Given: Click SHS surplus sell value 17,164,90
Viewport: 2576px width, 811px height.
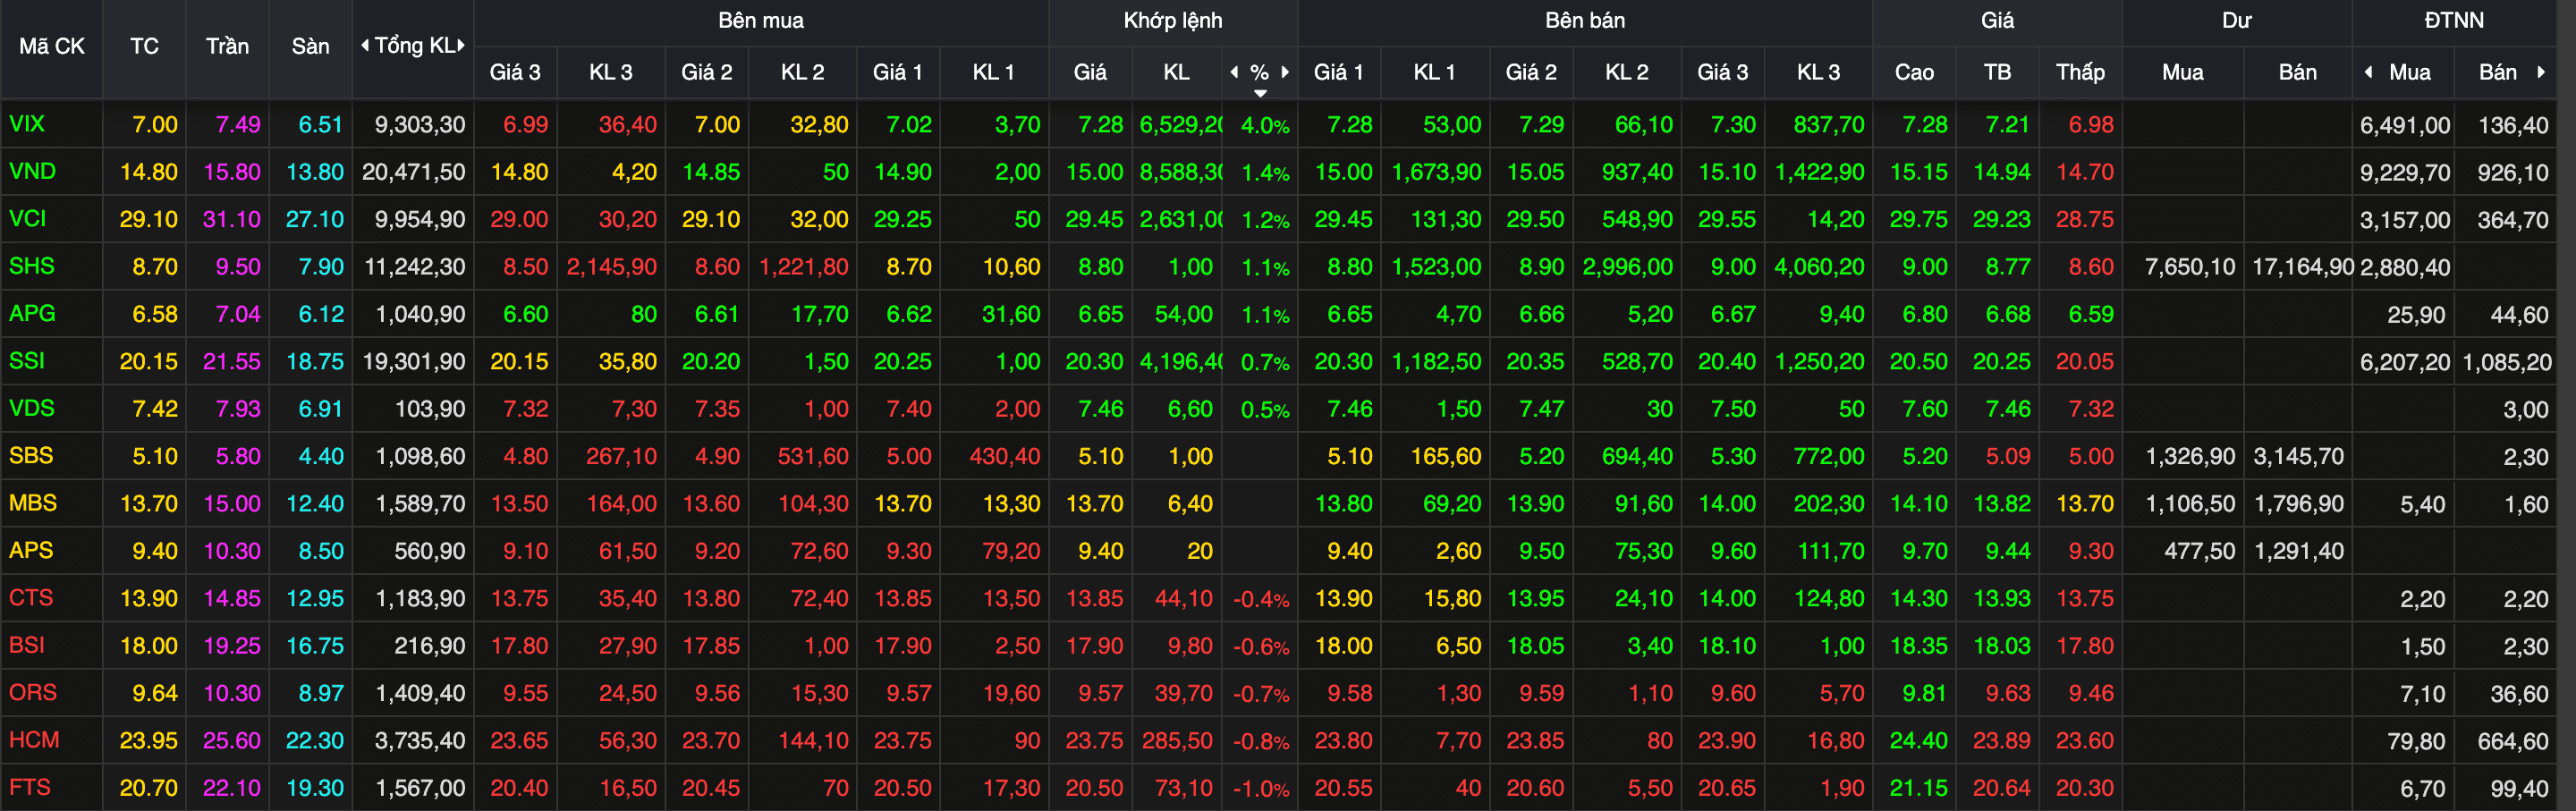Looking at the screenshot, I should [2303, 267].
